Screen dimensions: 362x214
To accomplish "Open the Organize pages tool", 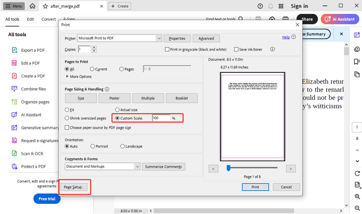I will (30, 102).
